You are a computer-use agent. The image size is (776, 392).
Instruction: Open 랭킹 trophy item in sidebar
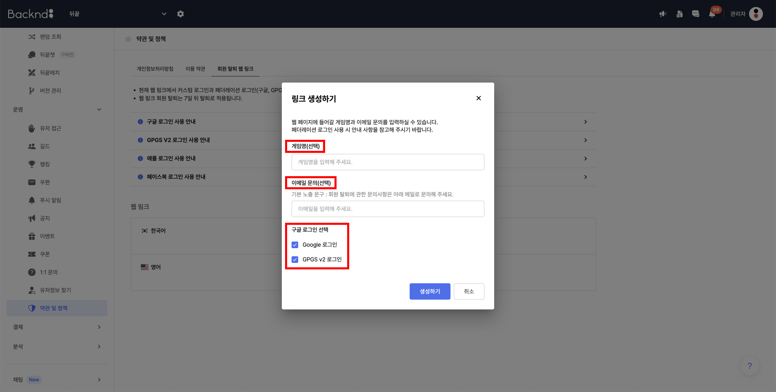pyautogui.click(x=45, y=164)
